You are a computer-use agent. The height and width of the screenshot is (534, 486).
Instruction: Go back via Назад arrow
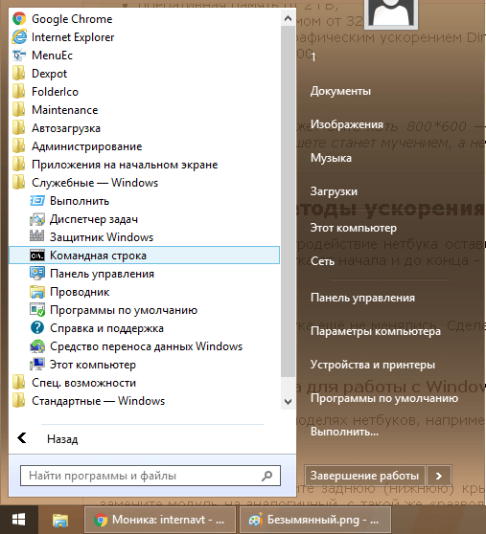(x=22, y=438)
